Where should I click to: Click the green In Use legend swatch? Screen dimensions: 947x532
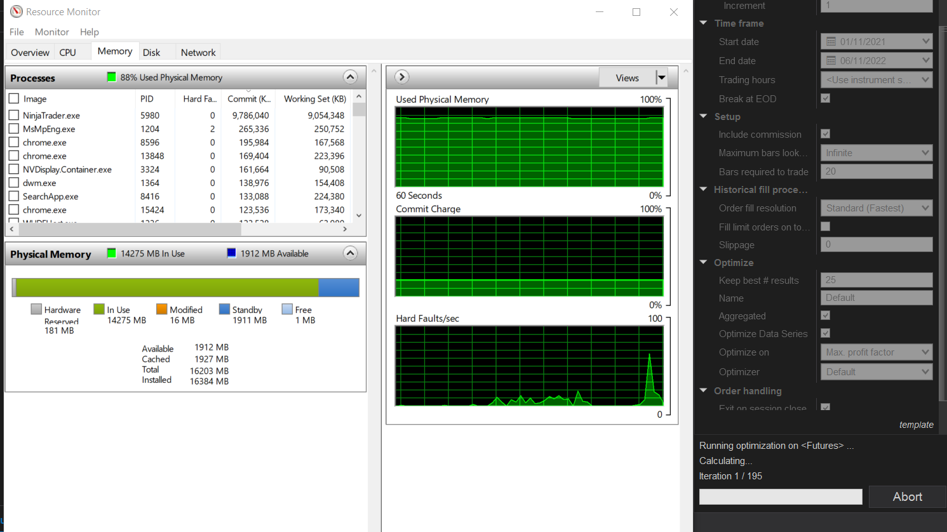pos(99,309)
